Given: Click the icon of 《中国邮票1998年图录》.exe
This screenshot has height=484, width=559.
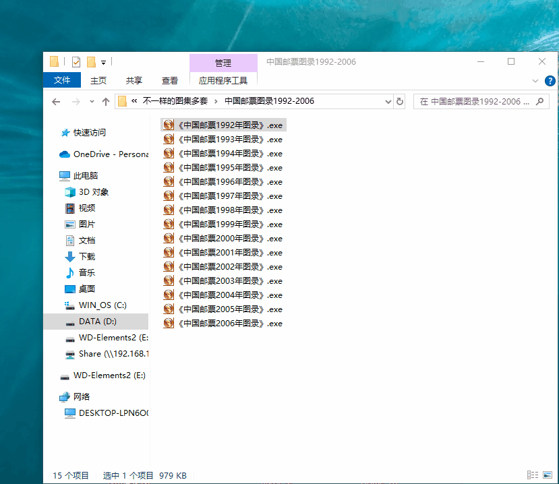Looking at the screenshot, I should [169, 210].
